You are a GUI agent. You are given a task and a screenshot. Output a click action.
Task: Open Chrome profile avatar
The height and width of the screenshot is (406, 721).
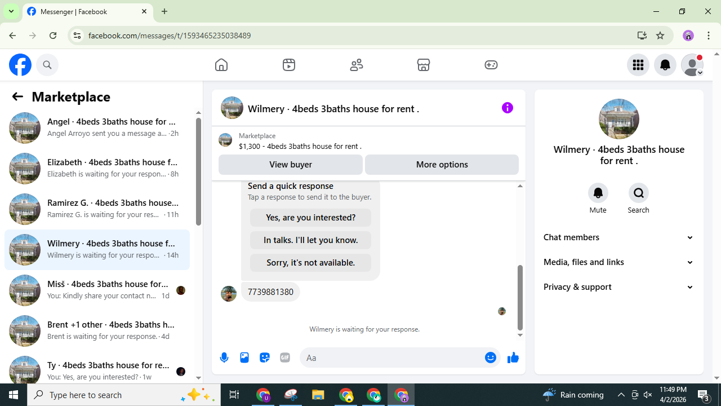coord(688,36)
